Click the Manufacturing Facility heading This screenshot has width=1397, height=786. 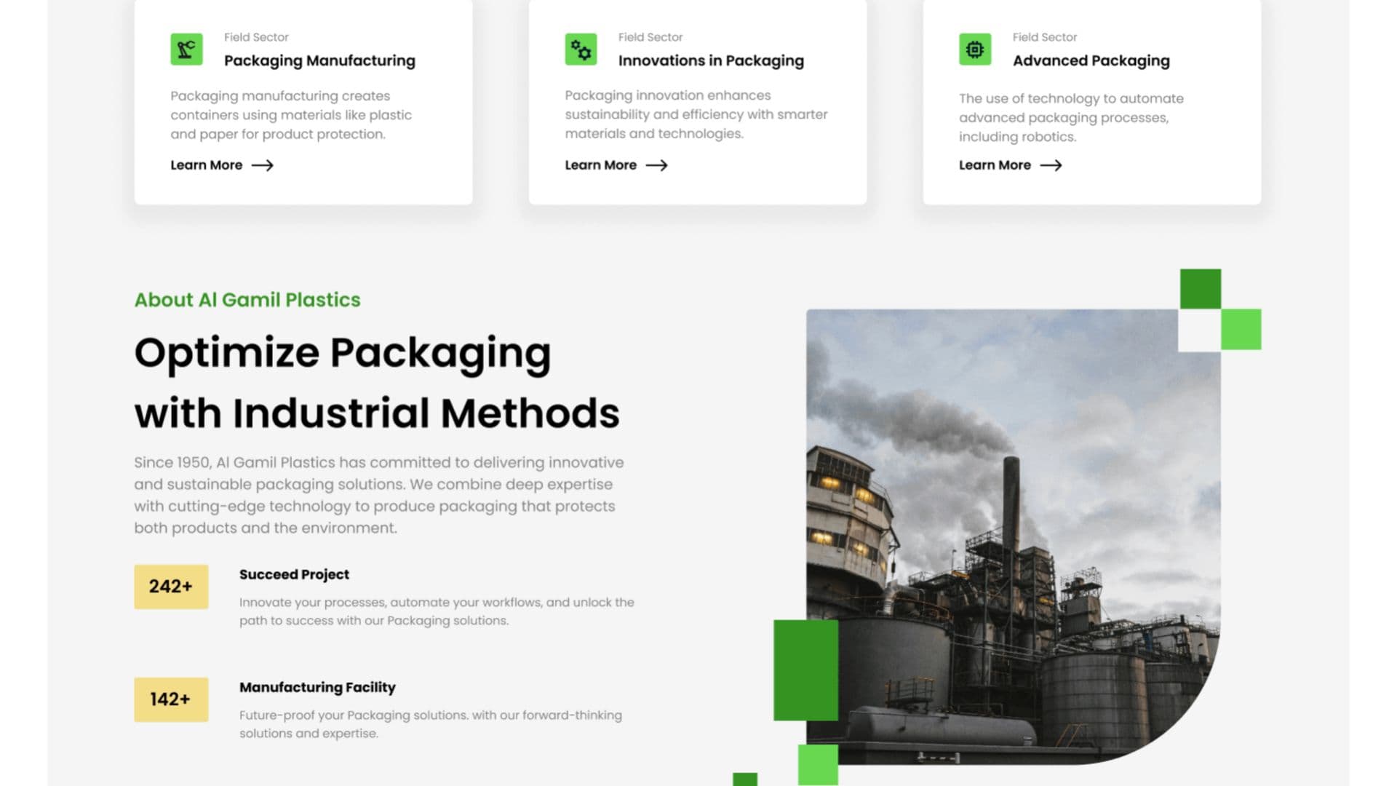click(317, 687)
